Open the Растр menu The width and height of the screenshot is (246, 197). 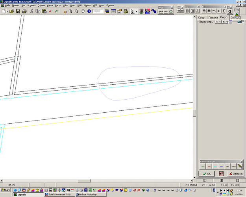pos(58,6)
